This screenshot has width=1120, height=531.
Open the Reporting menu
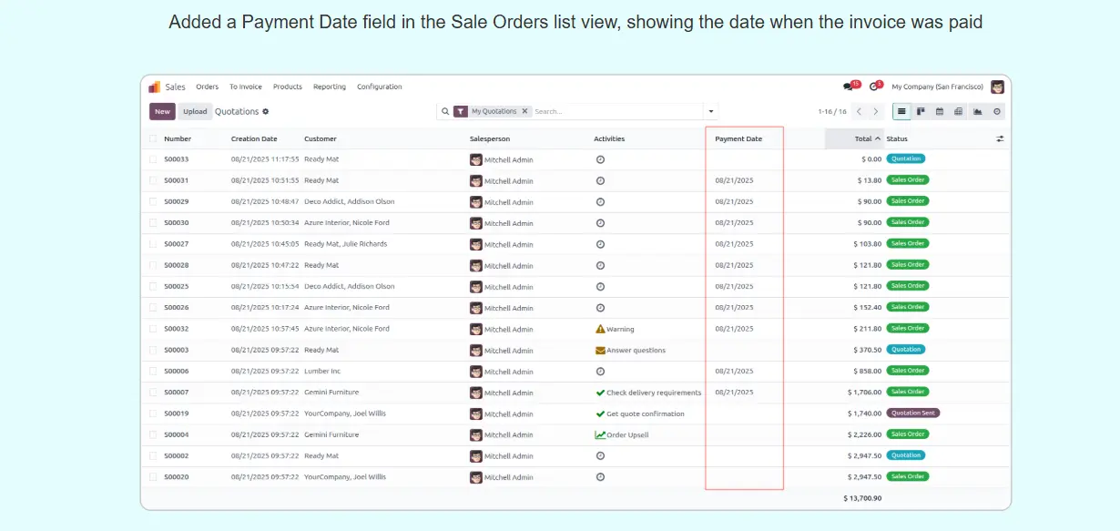330,87
